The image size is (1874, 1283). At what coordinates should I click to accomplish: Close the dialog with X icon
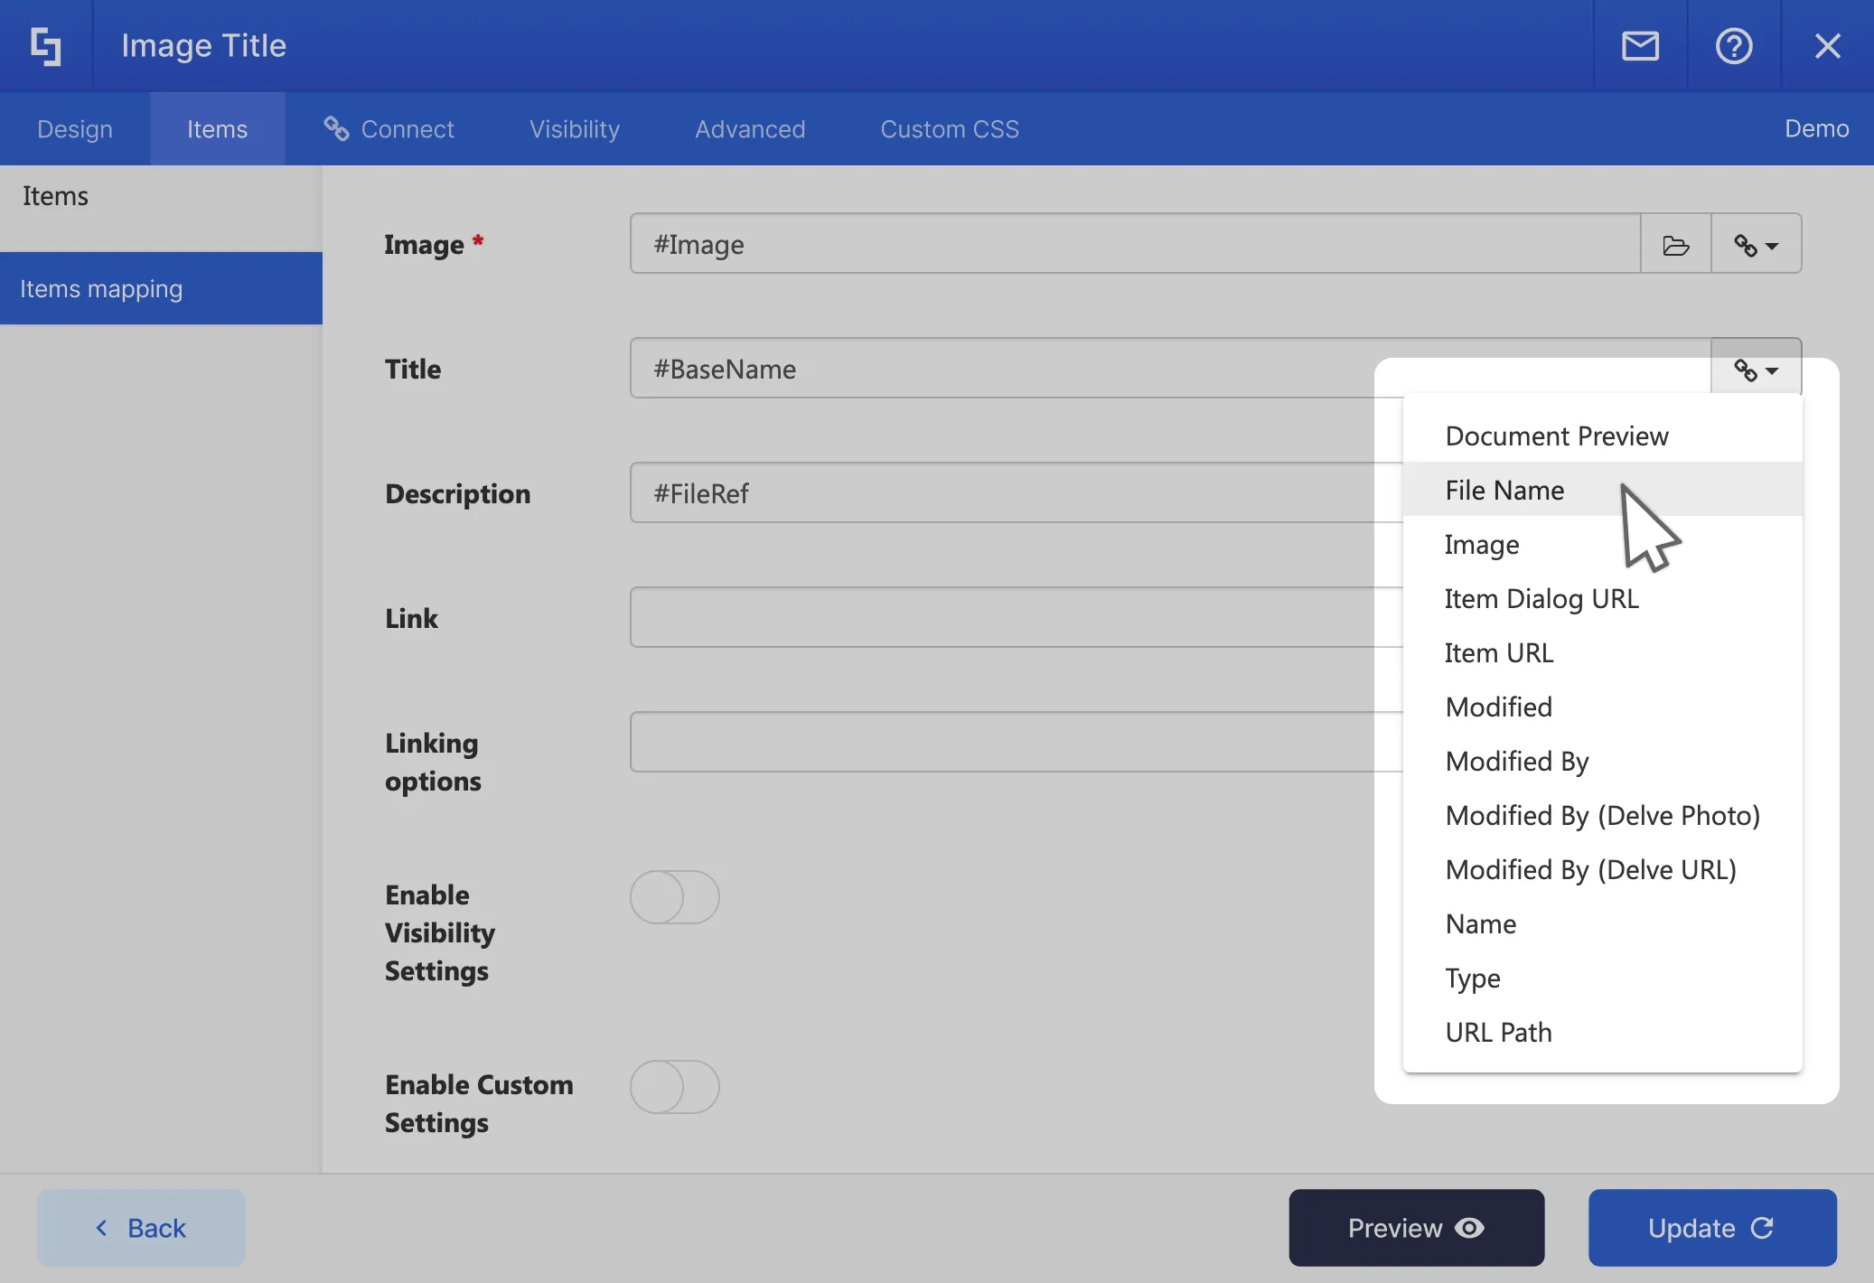pos(1827,46)
